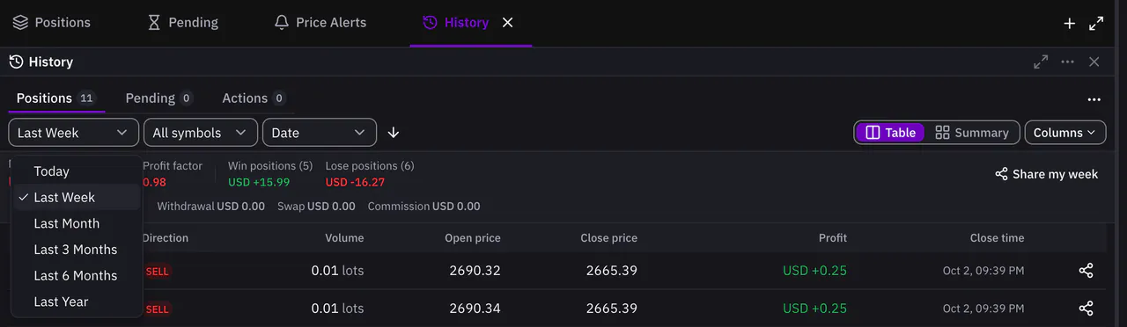Screen dimensions: 1127x327
Task: Click Win positions USD +15.99 value
Action: [259, 182]
